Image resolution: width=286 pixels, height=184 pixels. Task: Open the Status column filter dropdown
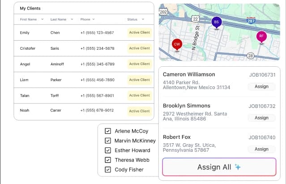pyautogui.click(x=143, y=19)
